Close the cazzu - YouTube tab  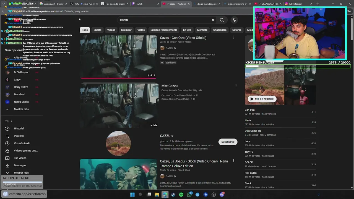tap(189, 4)
